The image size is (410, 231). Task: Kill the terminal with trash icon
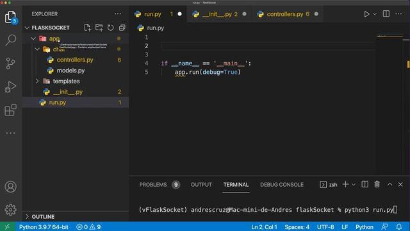click(377, 184)
